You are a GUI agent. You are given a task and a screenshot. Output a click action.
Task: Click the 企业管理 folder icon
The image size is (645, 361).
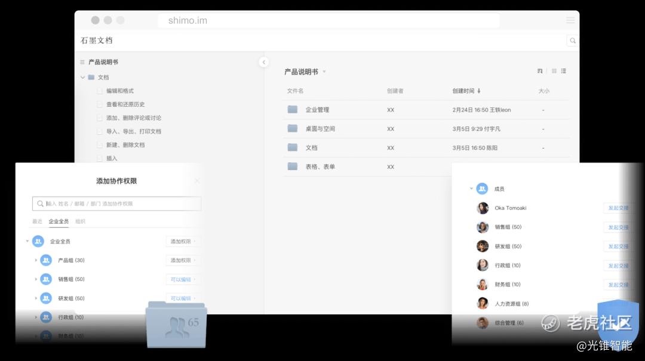click(x=293, y=109)
